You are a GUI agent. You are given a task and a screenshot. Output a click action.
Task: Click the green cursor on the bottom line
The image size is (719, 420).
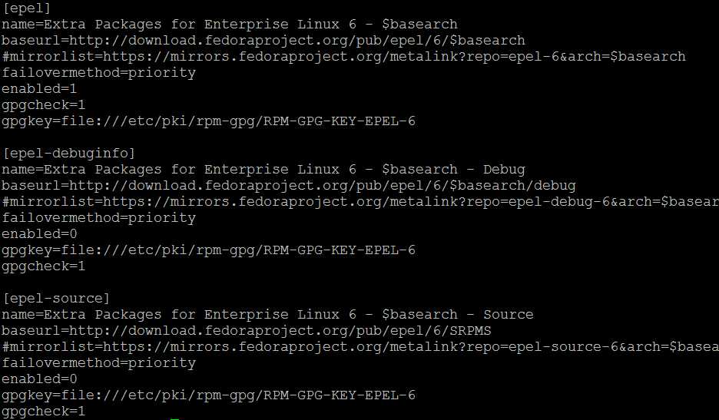click(175, 418)
